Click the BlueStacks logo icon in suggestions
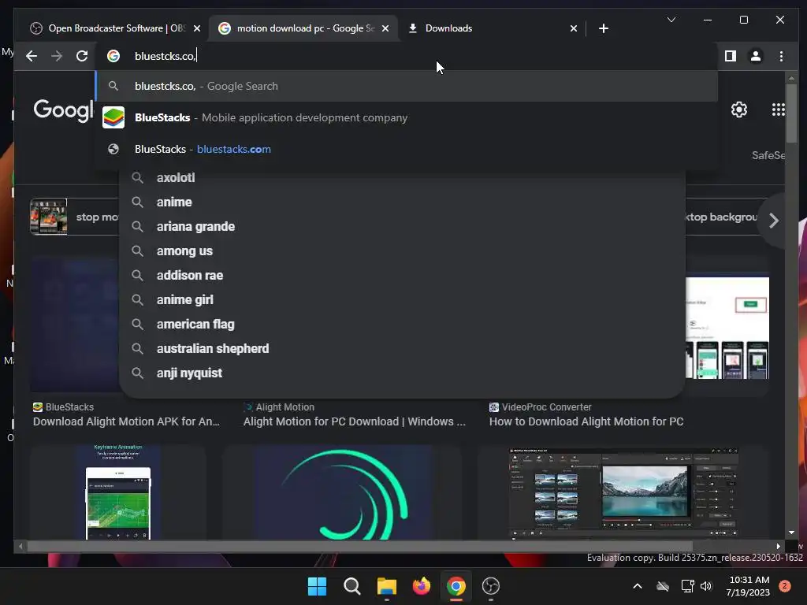Viewport: 807px width, 605px height. (113, 118)
